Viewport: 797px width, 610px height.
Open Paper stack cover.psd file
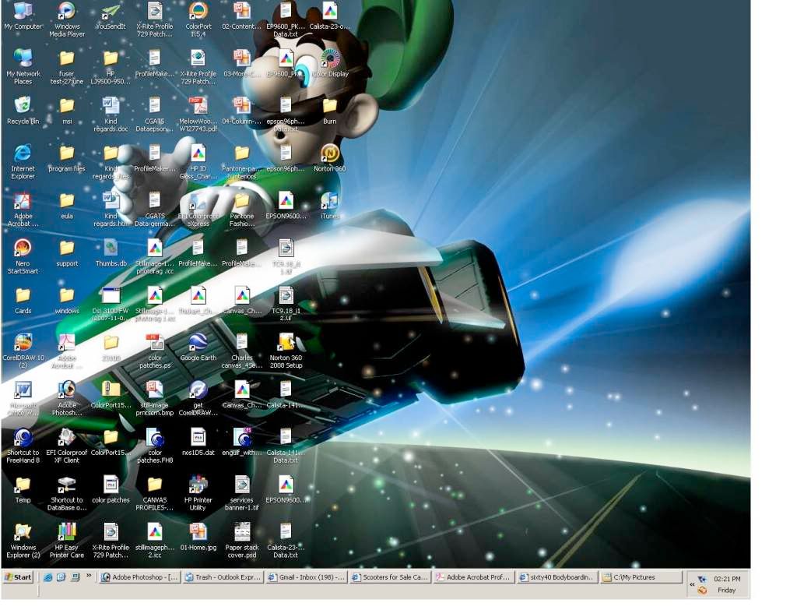(x=242, y=540)
